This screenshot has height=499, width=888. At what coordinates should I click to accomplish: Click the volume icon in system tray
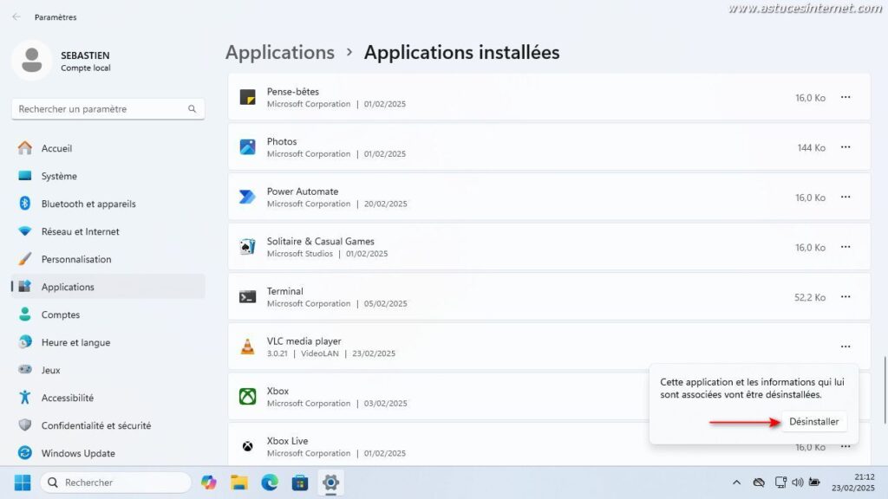(798, 482)
